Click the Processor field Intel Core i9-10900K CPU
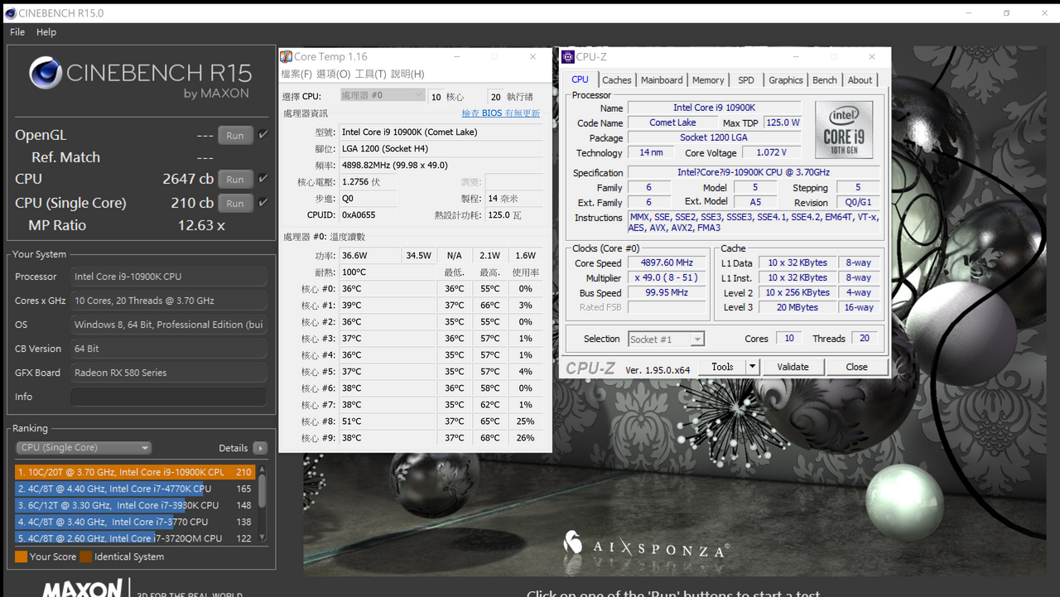Viewport: 1060px width, 597px height. pos(168,277)
